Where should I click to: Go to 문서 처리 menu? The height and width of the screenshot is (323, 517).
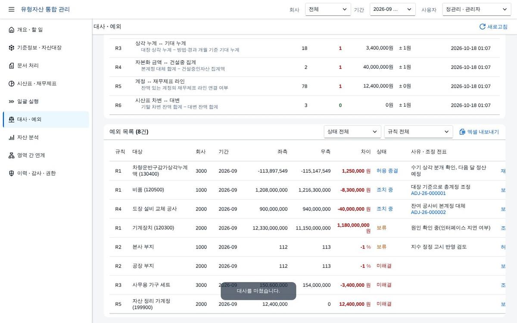pos(46,65)
